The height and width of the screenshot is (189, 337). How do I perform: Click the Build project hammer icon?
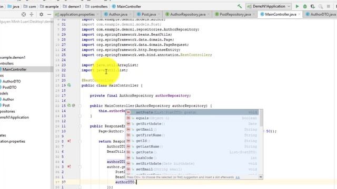coord(240,6)
